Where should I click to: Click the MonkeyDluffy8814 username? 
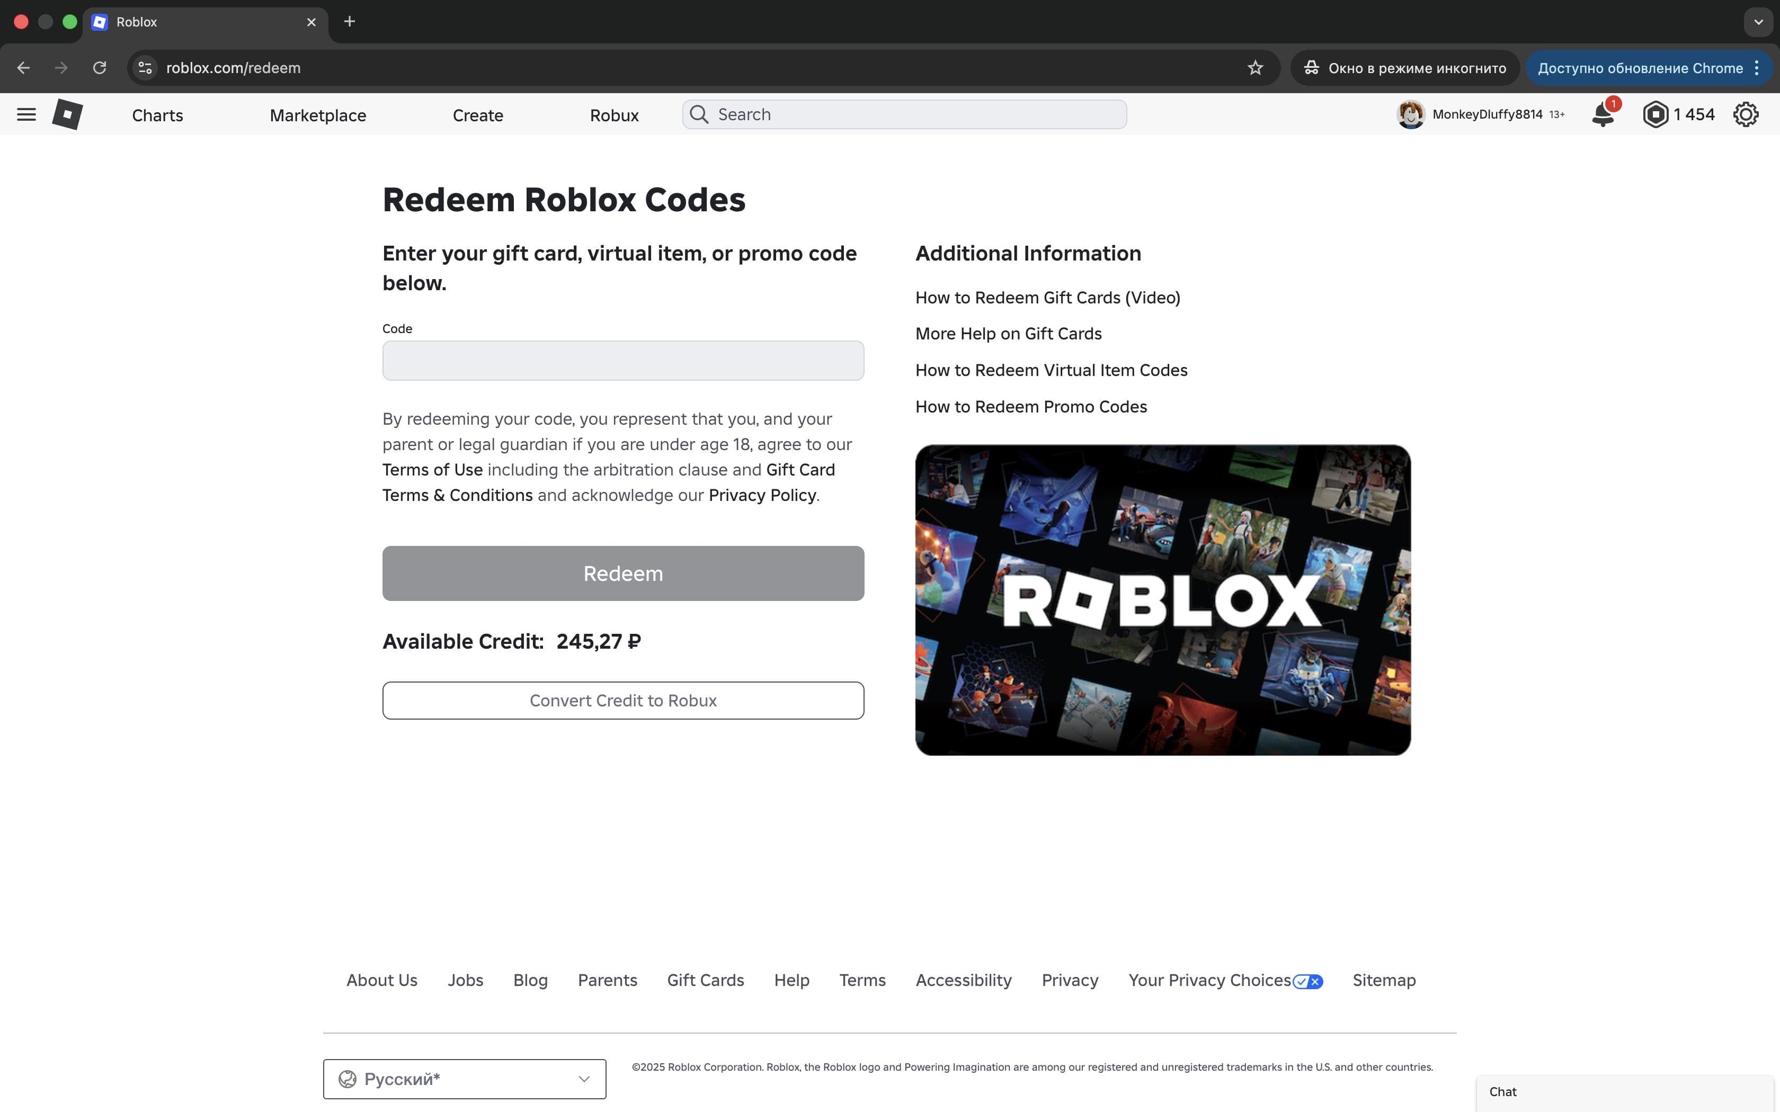1487,114
